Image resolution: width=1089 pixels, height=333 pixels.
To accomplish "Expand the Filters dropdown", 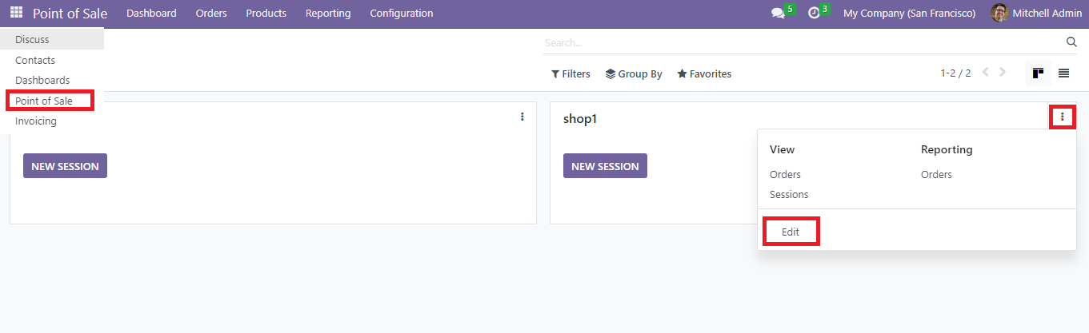I will pos(571,74).
